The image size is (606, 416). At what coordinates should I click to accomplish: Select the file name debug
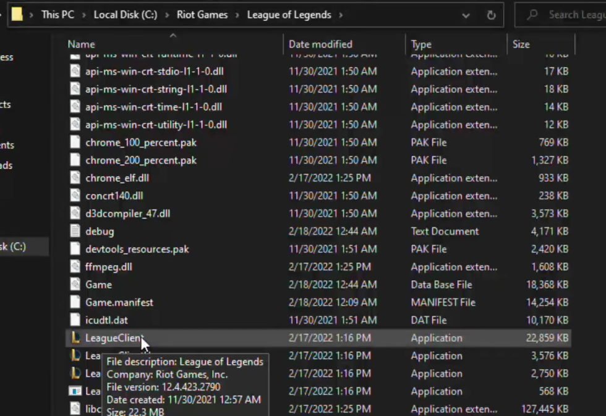[x=100, y=231]
